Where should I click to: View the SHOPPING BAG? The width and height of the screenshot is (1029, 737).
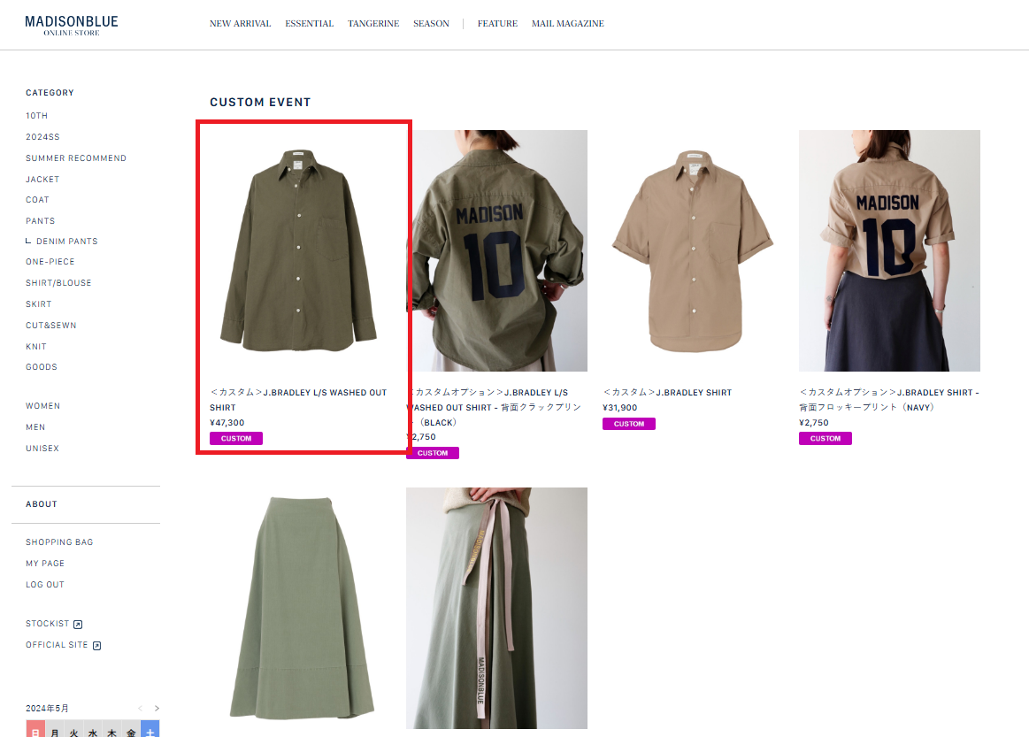(x=59, y=542)
